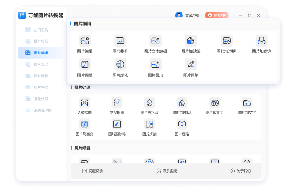The image size is (294, 195).
Task: Close the application window
Action: 259,15
